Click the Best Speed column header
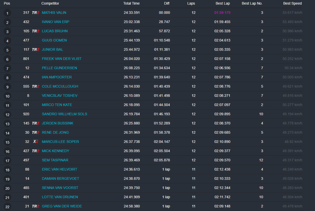This screenshot has height=211, width=315. (292, 3)
